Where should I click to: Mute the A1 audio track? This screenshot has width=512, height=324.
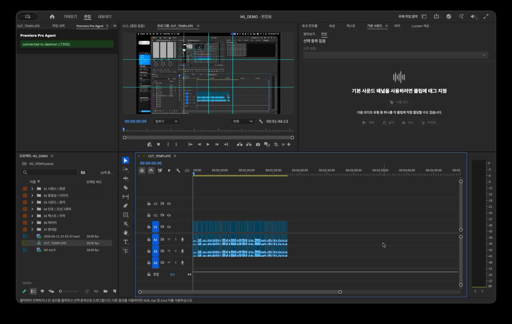[x=169, y=239]
